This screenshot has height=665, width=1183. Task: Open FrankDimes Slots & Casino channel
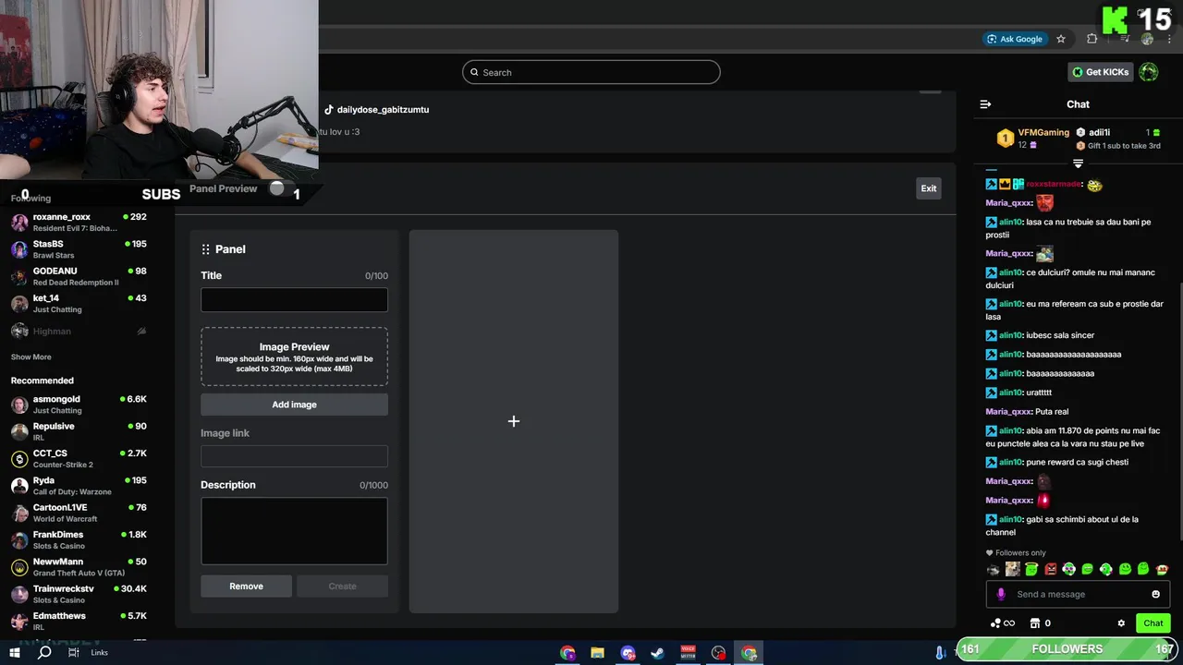click(x=79, y=540)
